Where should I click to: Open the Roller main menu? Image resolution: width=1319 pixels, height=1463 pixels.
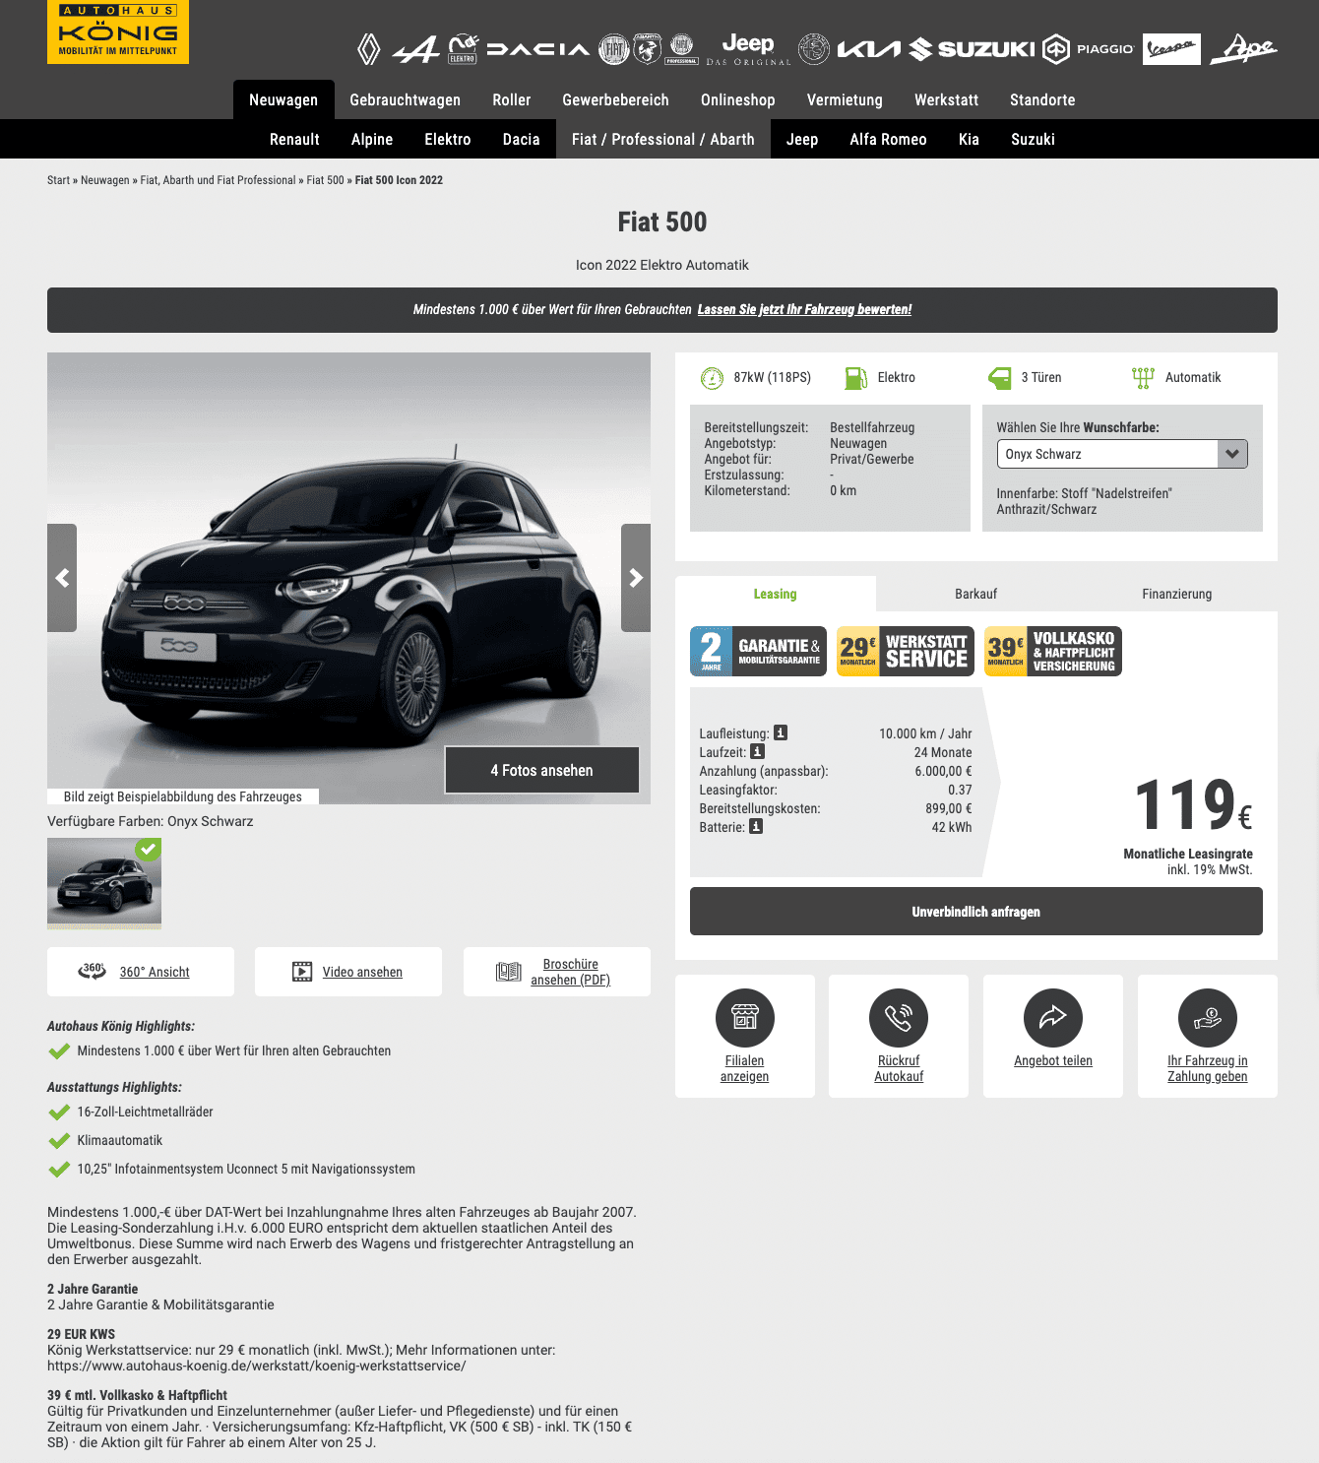[512, 99]
